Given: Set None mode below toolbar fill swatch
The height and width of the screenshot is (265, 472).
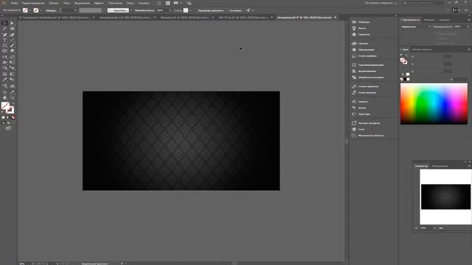Looking at the screenshot, I should pyautogui.click(x=13, y=118).
